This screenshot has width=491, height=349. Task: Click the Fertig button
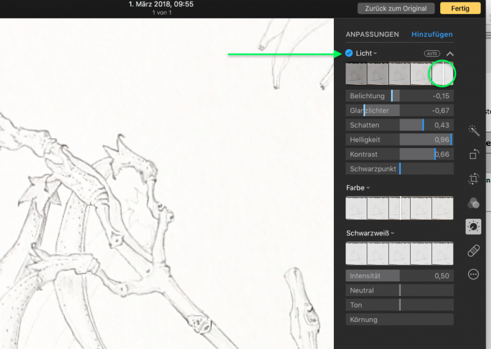(455, 8)
